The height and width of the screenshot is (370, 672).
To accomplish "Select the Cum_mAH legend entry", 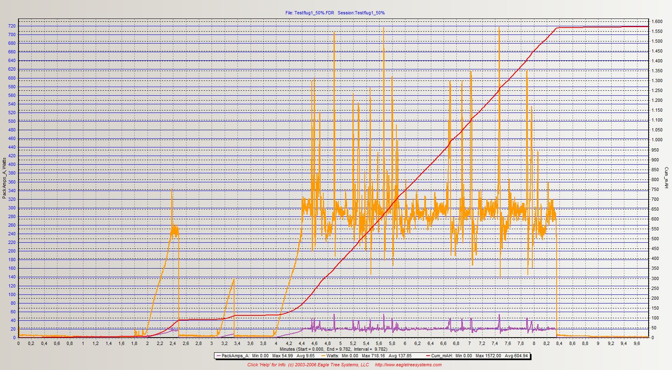I will pyautogui.click(x=477, y=356).
